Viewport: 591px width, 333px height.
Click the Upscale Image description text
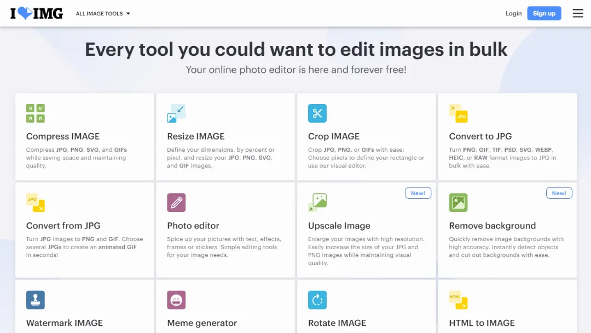tap(366, 251)
